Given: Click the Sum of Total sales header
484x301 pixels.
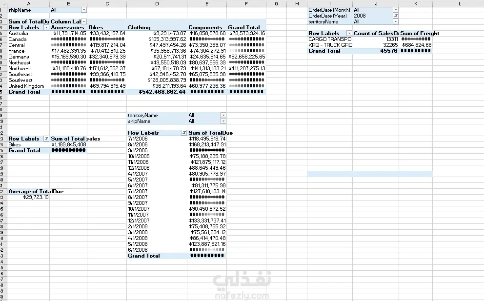Looking at the screenshot, I should (76, 139).
